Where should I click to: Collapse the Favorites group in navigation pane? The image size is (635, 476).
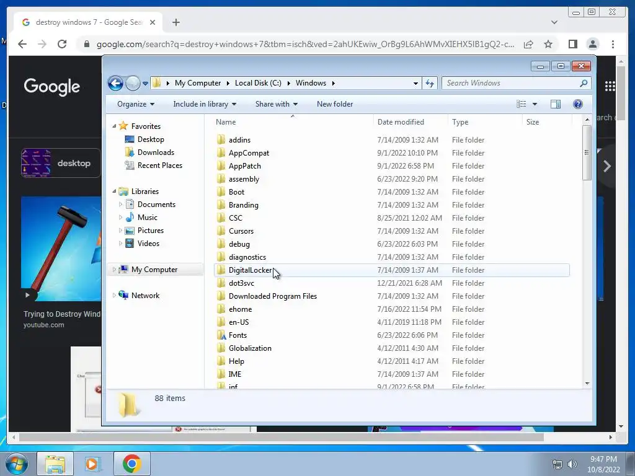[x=114, y=126]
